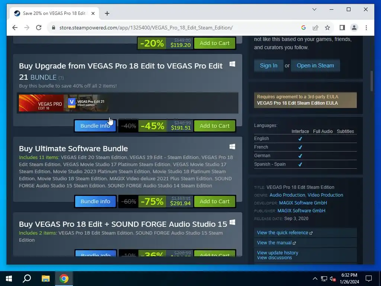
Task: Add the -20% $119.20 item to cart
Action: click(x=215, y=43)
